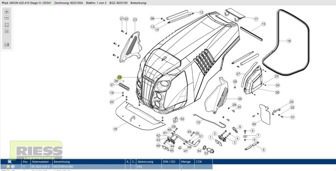Image resolution: width=336 pixels, height=171 pixels.
Task: Click callout 35 for side grille panel
Action: pos(240,99)
